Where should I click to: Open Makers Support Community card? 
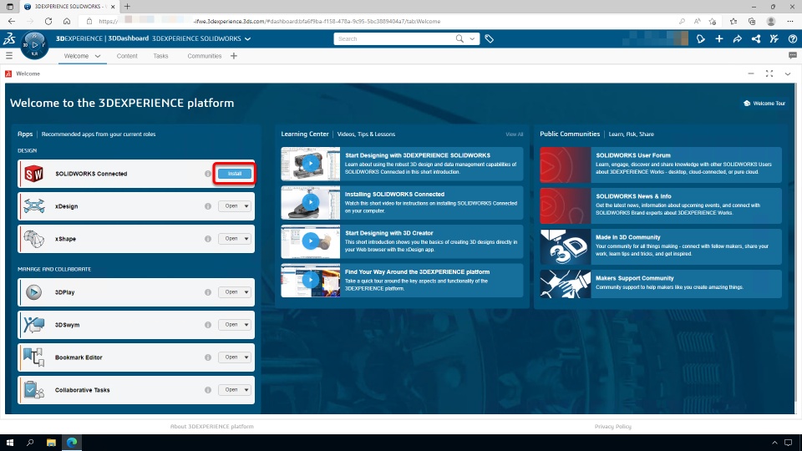pos(661,284)
